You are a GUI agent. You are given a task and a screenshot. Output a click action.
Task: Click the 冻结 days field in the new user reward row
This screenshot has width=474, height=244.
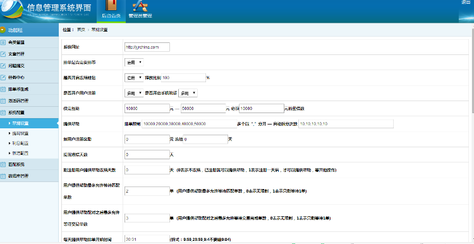tap(205, 140)
